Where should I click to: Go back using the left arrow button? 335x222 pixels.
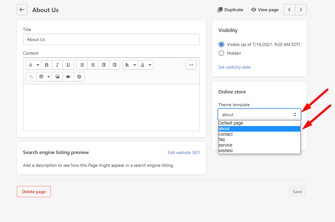coord(22,10)
